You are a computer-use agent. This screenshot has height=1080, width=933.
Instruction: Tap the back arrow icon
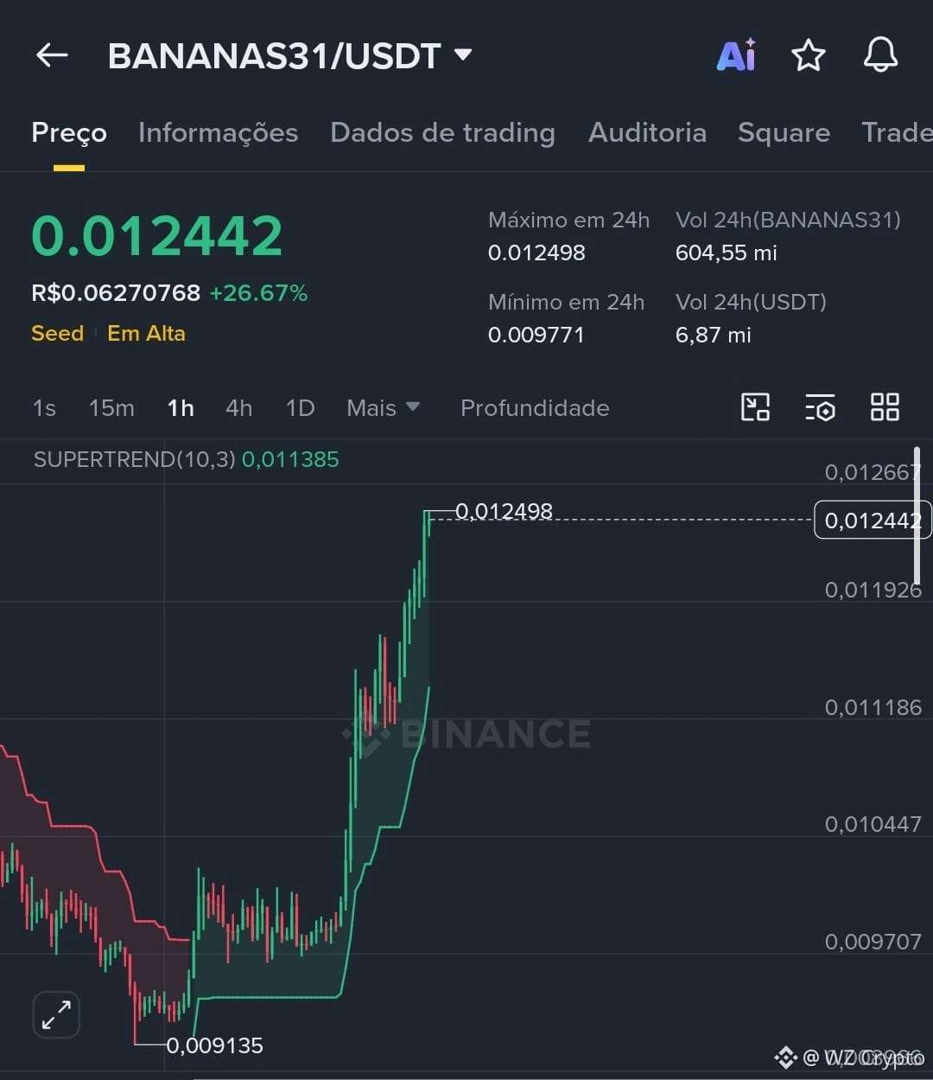pyautogui.click(x=52, y=55)
